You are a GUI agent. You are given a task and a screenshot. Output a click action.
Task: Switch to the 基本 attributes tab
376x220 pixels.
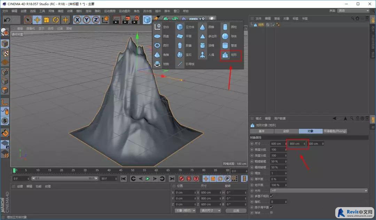pyautogui.click(x=261, y=131)
